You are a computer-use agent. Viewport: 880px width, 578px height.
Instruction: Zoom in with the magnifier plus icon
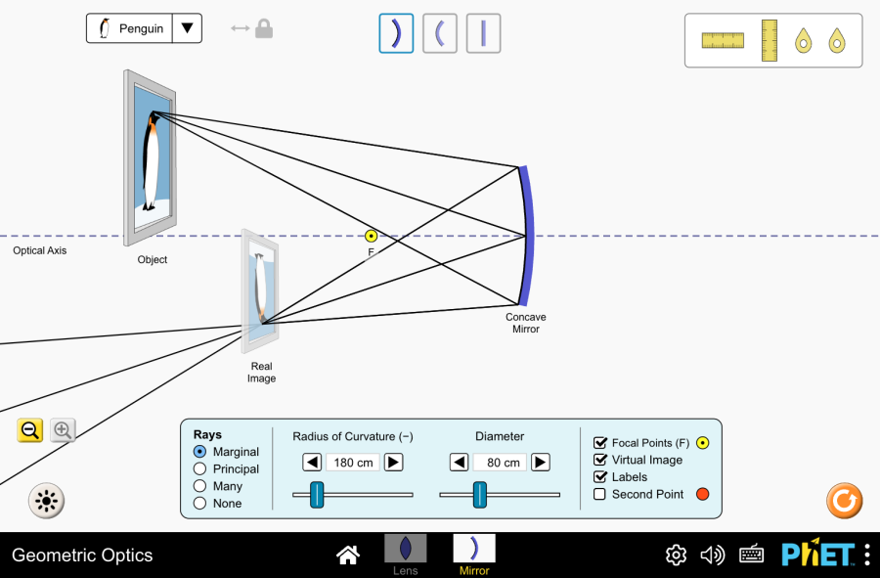63,429
